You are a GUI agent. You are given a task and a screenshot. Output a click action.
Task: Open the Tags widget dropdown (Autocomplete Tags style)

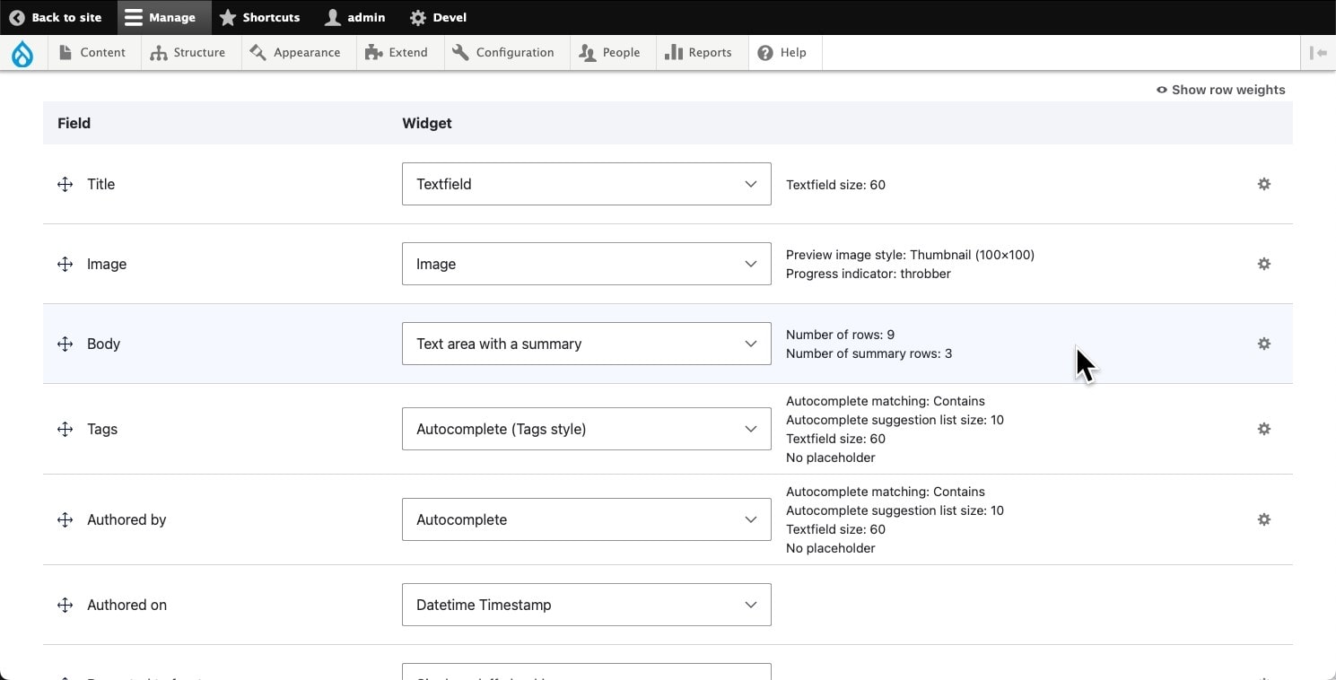pos(586,429)
